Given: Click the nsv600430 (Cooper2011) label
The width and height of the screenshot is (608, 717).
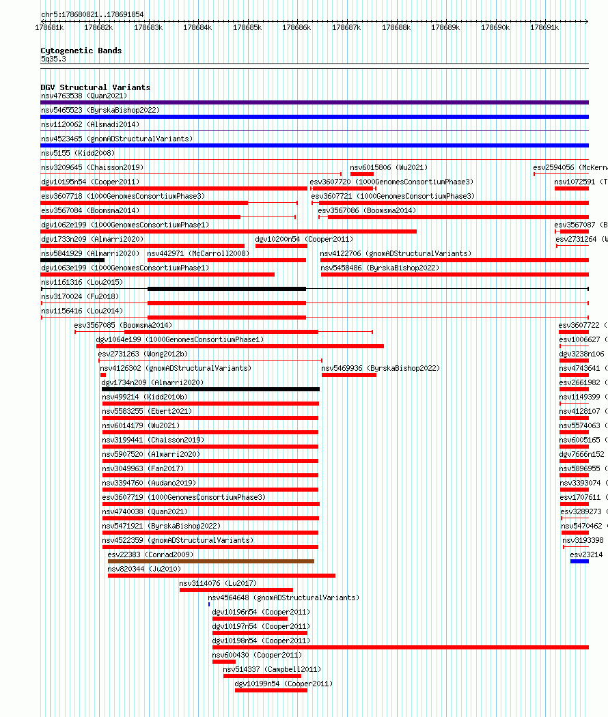Looking at the screenshot, I should click(257, 655).
